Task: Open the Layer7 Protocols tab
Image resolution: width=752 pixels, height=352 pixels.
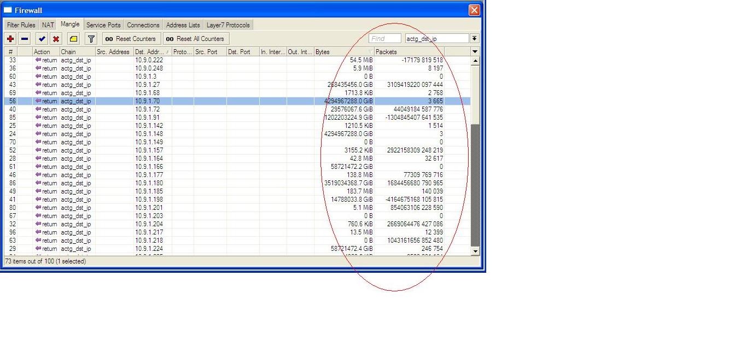Action: 228,25
